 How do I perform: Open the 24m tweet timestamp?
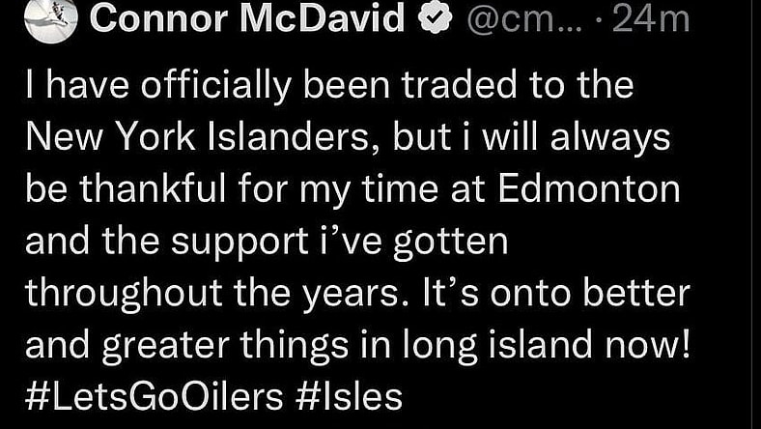(x=652, y=20)
